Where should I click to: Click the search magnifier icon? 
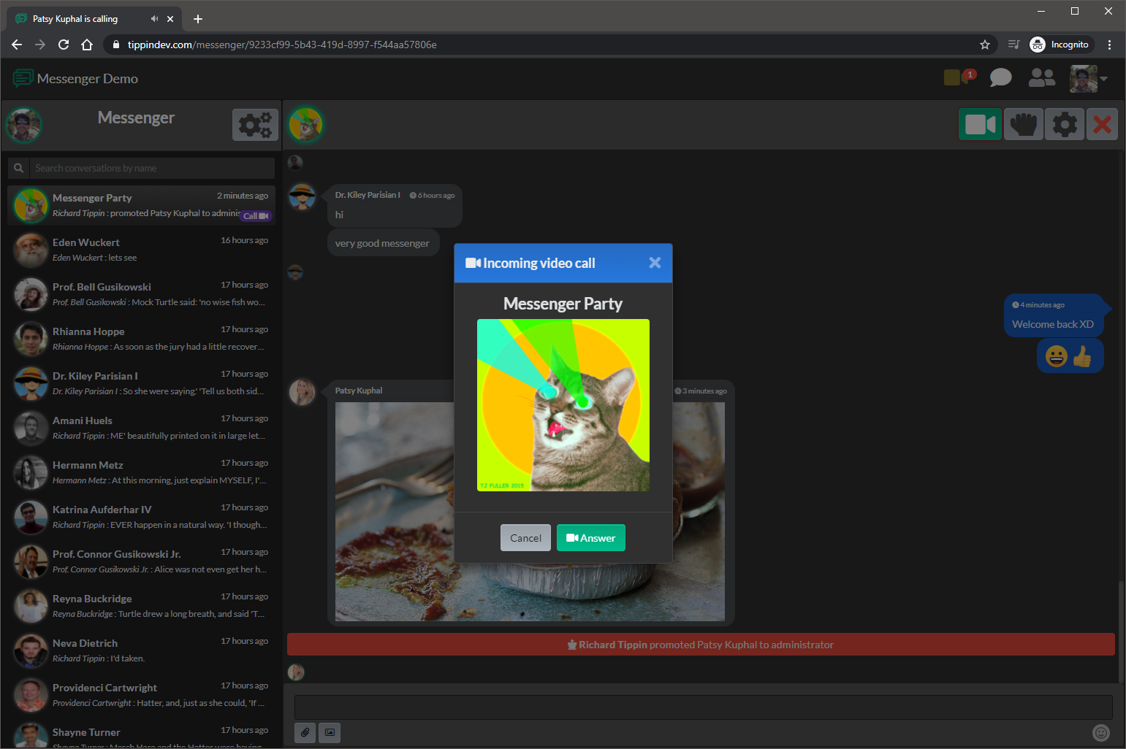(19, 168)
